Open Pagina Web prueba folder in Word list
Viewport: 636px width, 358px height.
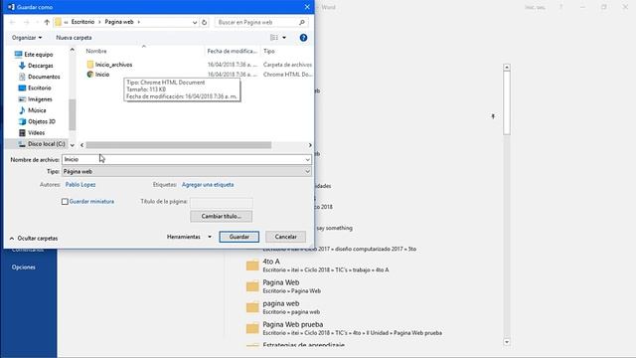[344, 328]
